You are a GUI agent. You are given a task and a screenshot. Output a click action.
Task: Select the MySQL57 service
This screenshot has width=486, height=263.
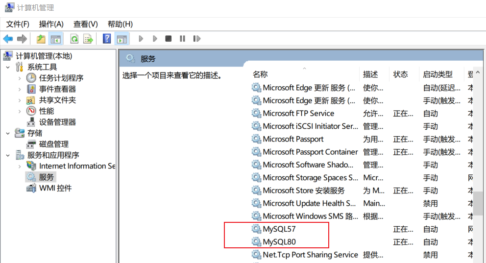click(279, 229)
